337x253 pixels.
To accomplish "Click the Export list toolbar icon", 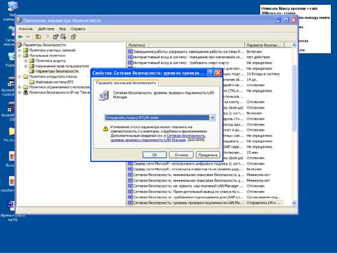I will 63,36.
